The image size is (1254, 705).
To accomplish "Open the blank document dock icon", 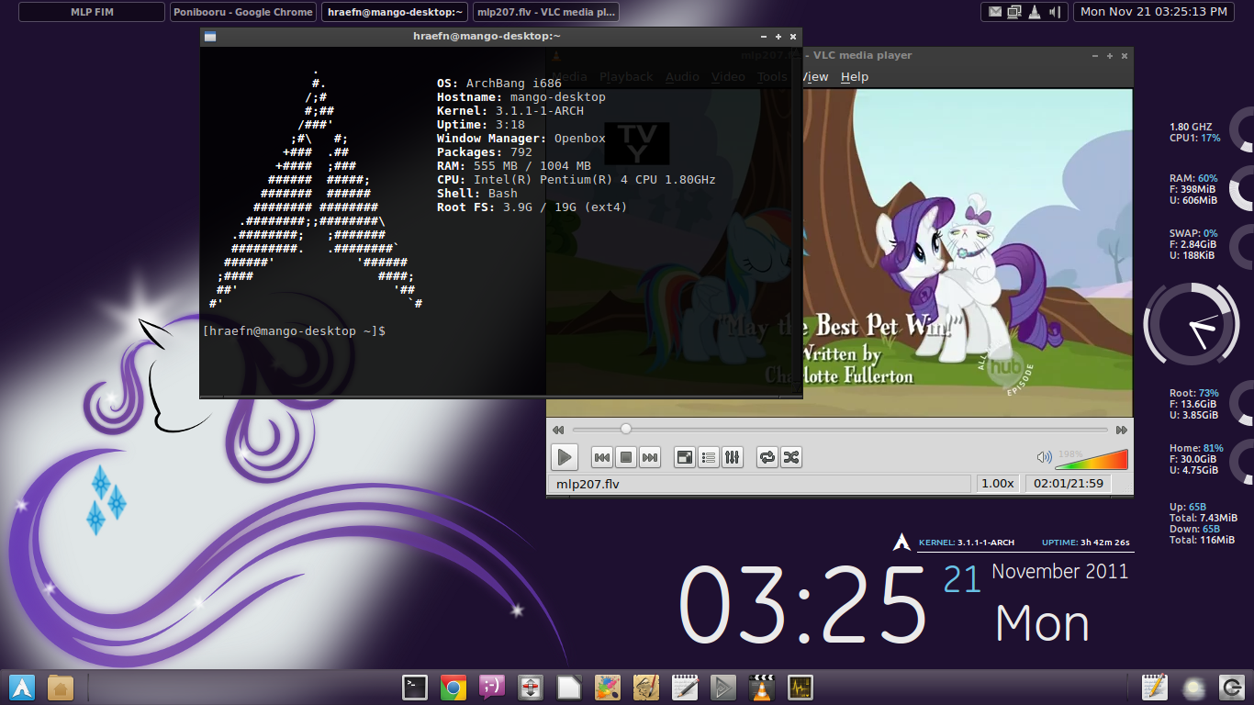I will [569, 687].
